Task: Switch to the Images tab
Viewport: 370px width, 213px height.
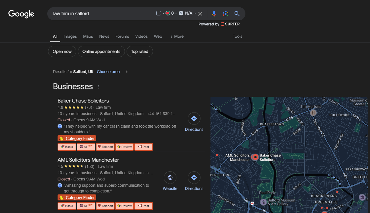Action: [x=70, y=36]
